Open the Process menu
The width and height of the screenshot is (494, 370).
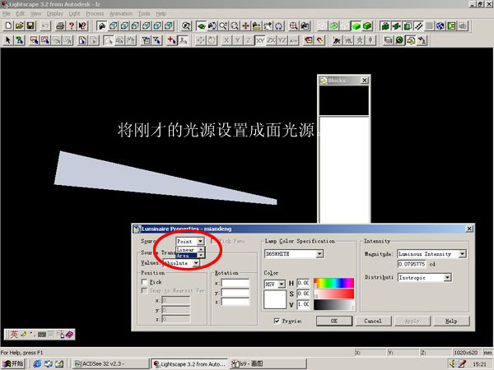pyautogui.click(x=95, y=13)
